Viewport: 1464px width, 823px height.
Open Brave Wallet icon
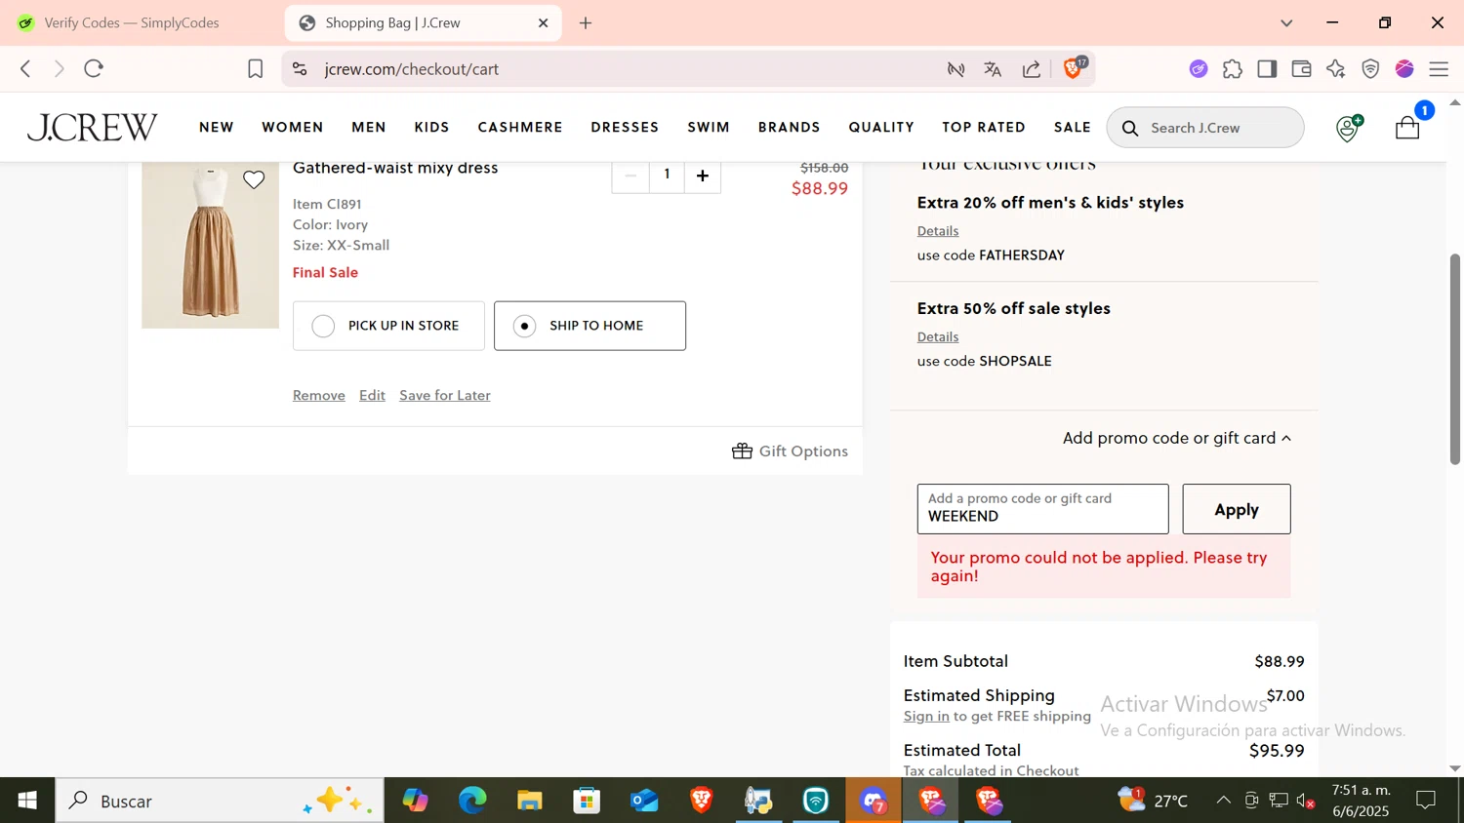(1301, 68)
